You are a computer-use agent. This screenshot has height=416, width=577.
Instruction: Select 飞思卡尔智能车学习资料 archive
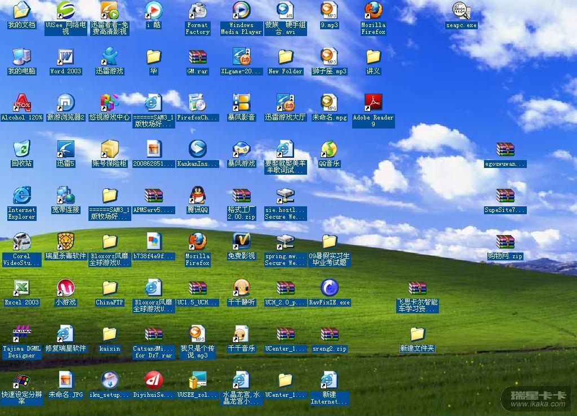pos(418,287)
